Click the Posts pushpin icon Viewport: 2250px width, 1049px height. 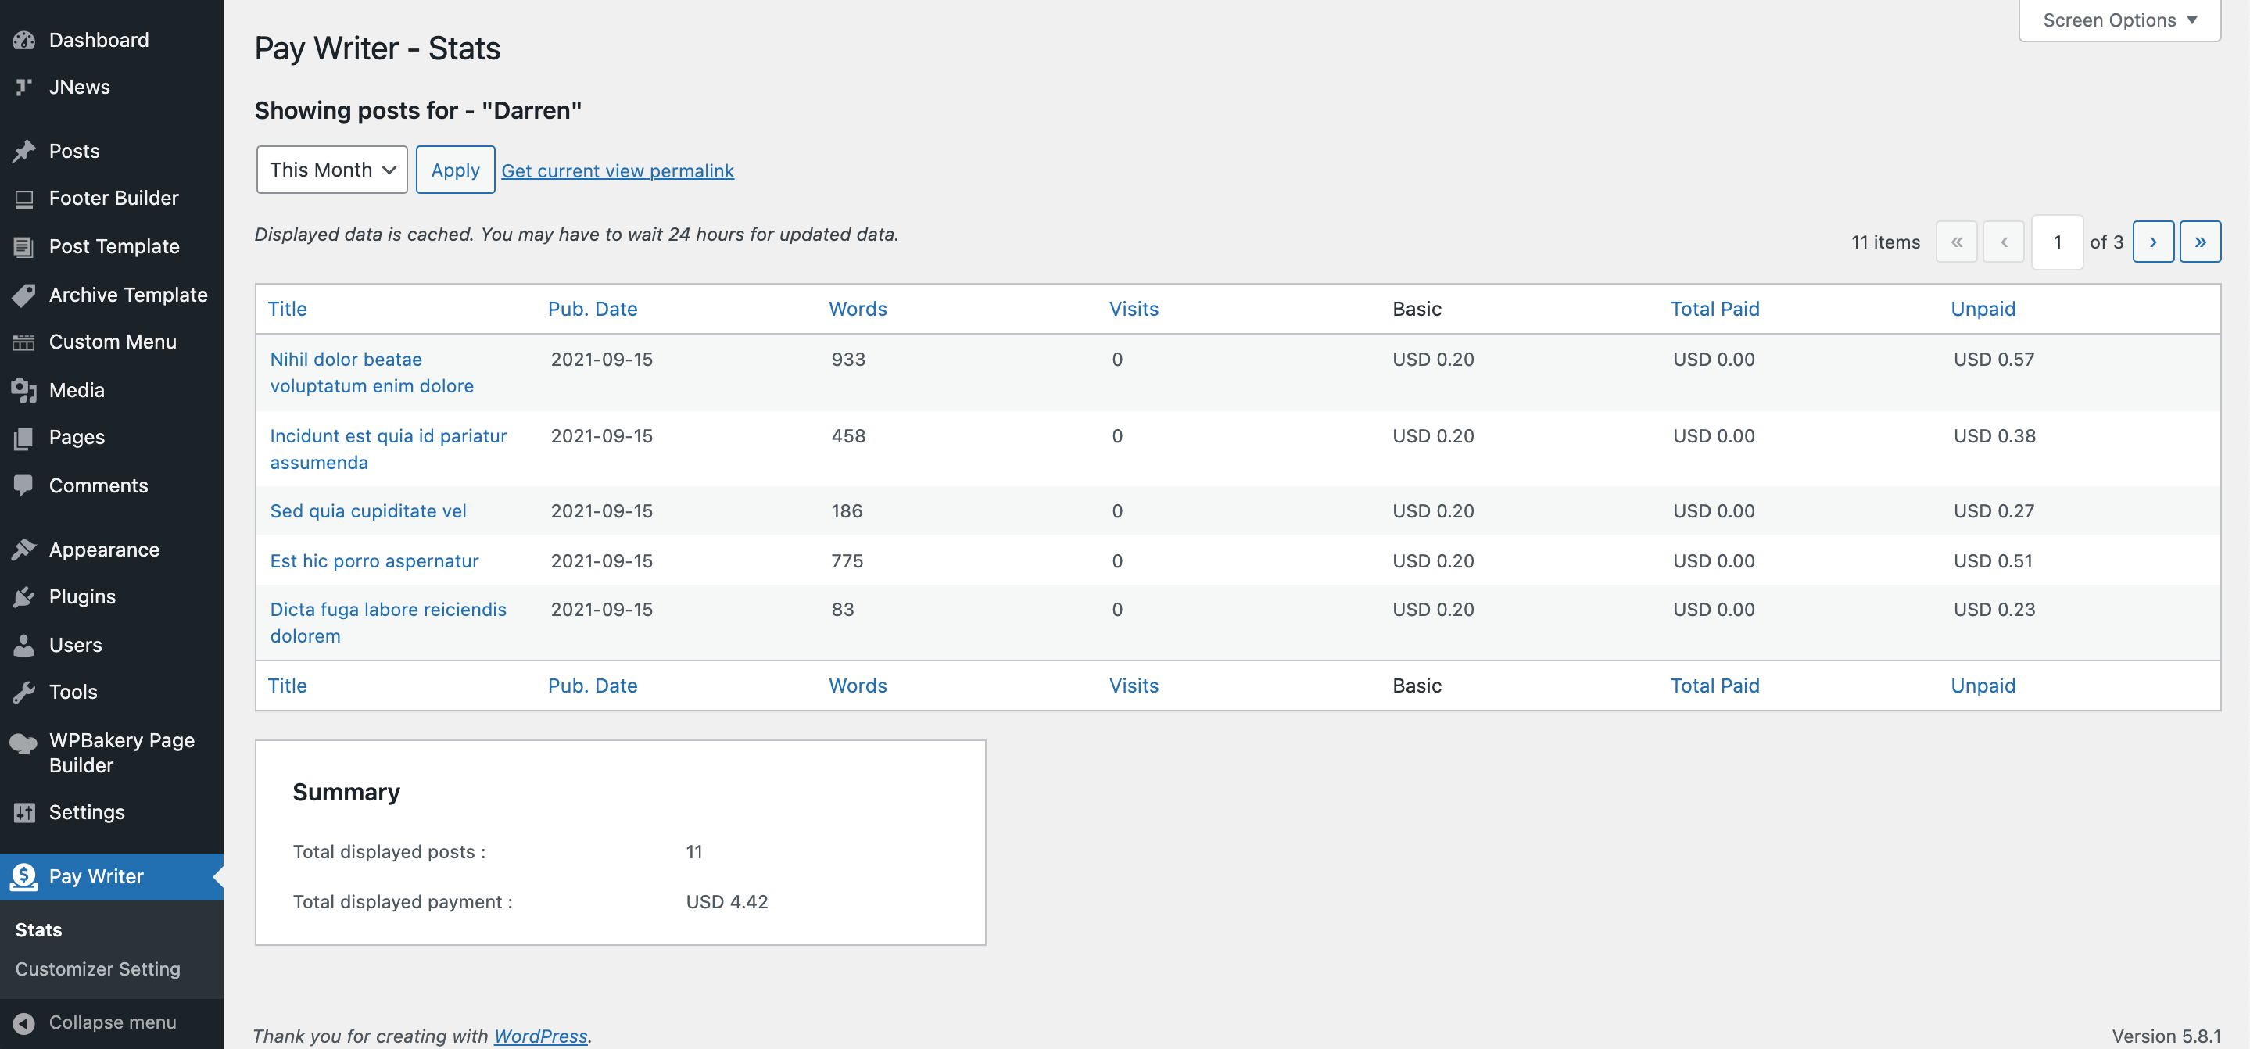(x=23, y=151)
